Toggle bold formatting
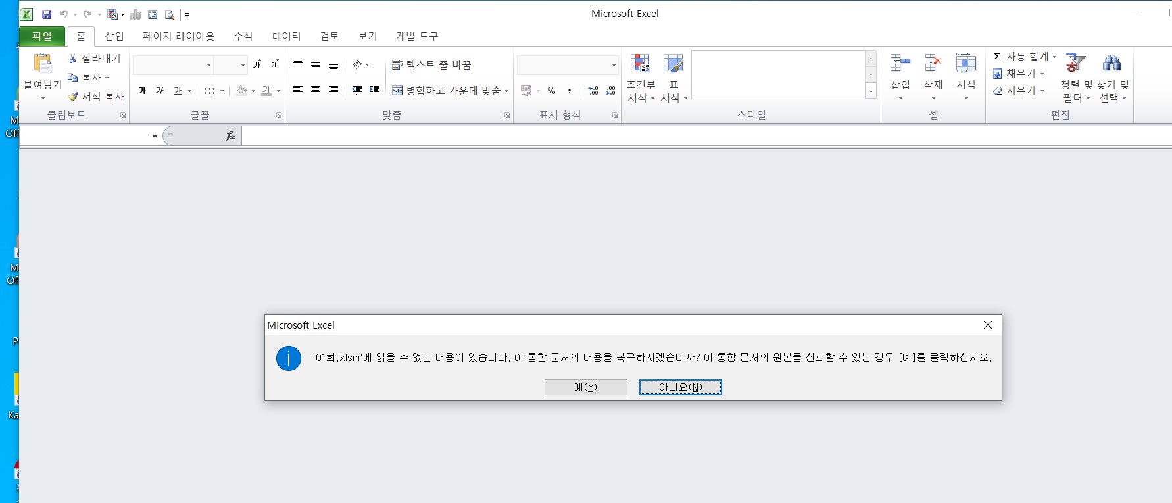The image size is (1172, 503). coord(142,91)
